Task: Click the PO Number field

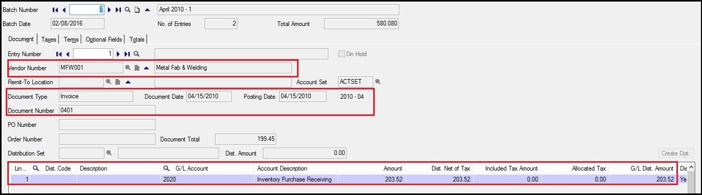Action: click(x=107, y=124)
